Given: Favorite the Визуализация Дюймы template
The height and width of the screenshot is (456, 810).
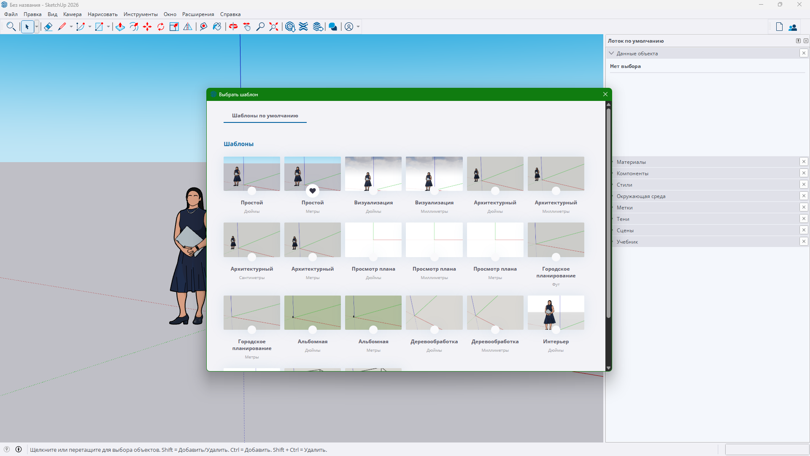Looking at the screenshot, I should (373, 191).
